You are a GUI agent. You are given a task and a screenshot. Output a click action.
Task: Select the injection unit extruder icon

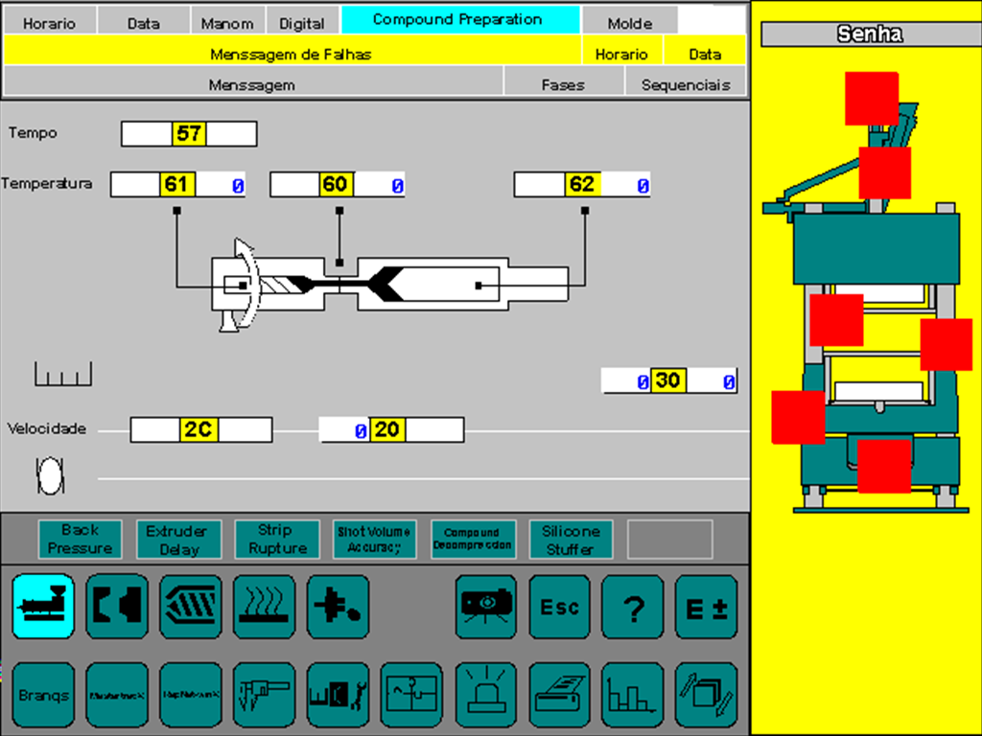[43, 607]
